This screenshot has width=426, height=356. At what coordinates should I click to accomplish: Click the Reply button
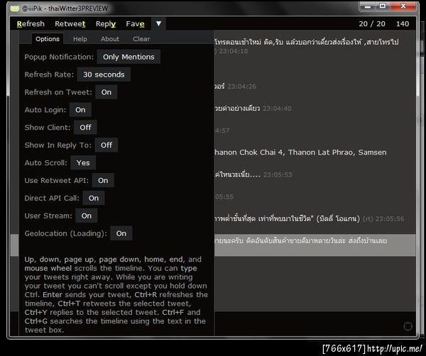[106, 24]
